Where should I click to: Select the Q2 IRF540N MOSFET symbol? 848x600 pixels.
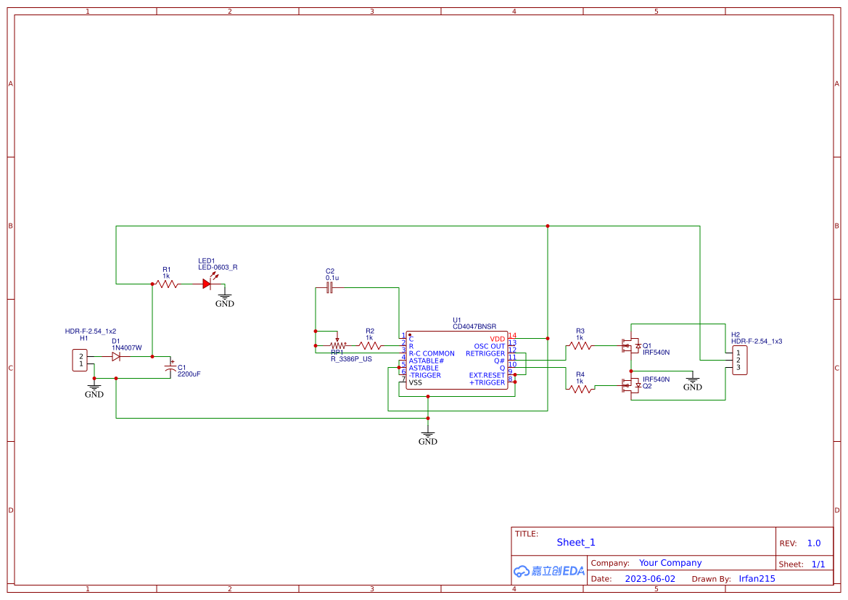[630, 385]
